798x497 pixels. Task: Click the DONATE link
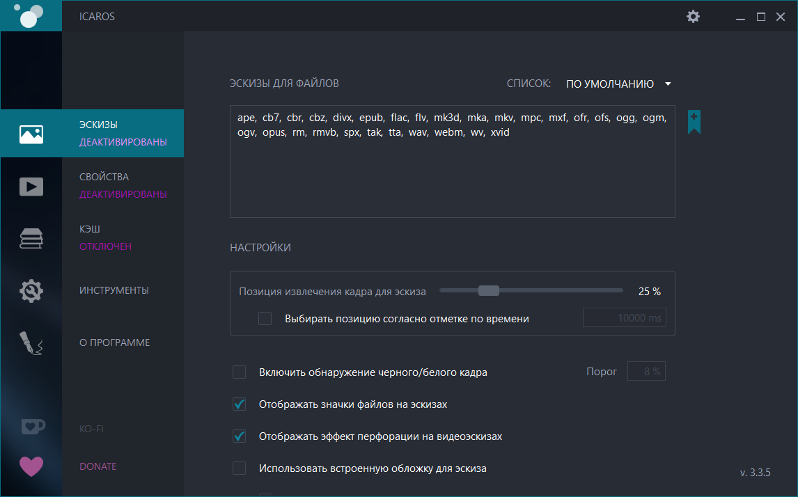[98, 466]
